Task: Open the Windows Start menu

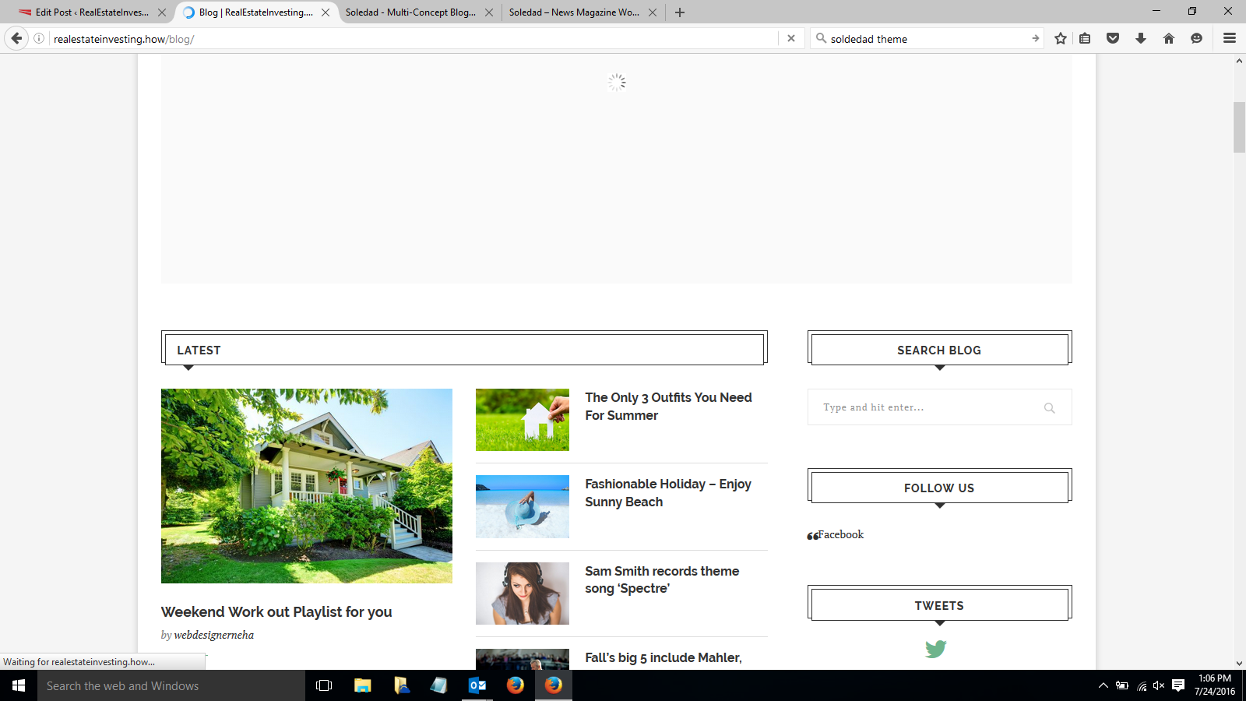Action: click(x=19, y=685)
